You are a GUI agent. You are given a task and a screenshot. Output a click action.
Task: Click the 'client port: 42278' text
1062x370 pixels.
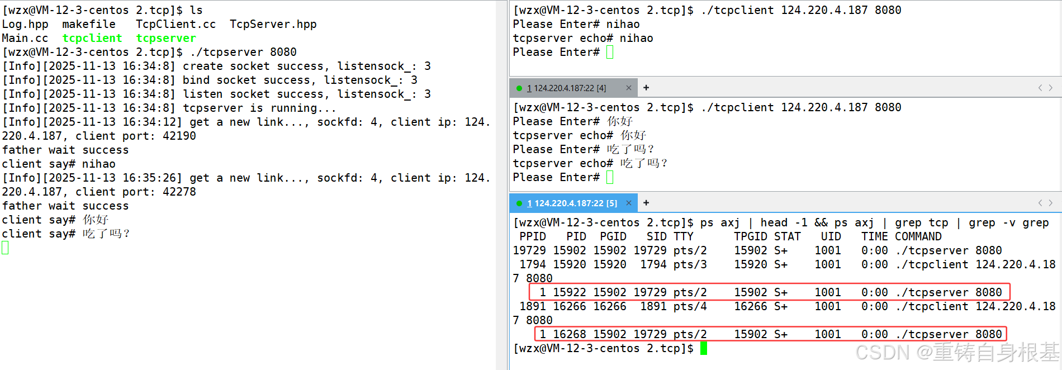coord(136,192)
